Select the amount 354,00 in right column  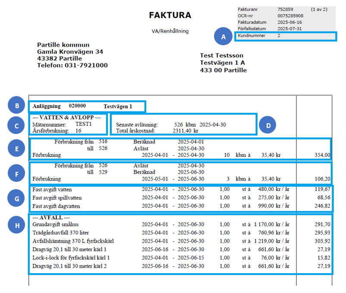(x=322, y=155)
